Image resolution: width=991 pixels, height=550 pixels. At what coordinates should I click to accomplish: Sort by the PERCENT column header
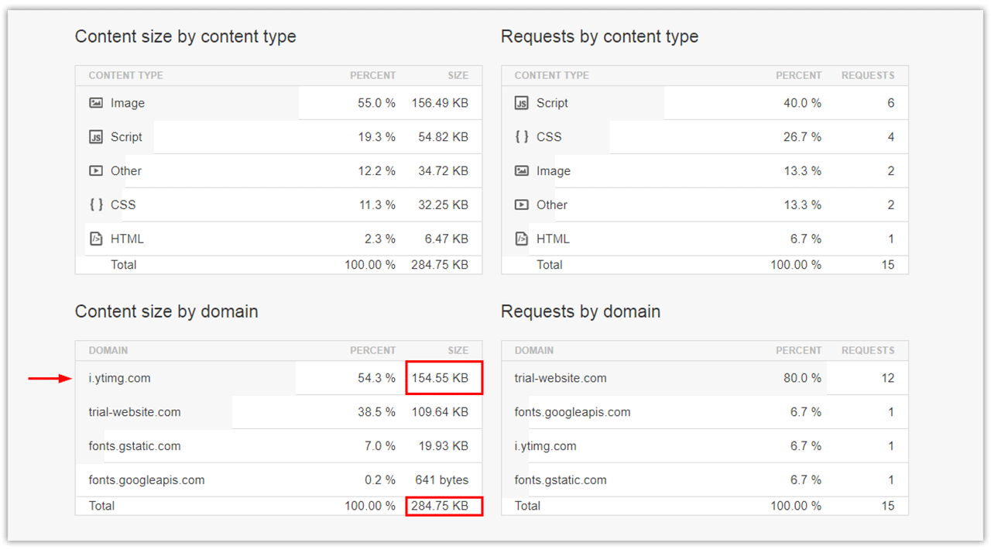coord(372,75)
